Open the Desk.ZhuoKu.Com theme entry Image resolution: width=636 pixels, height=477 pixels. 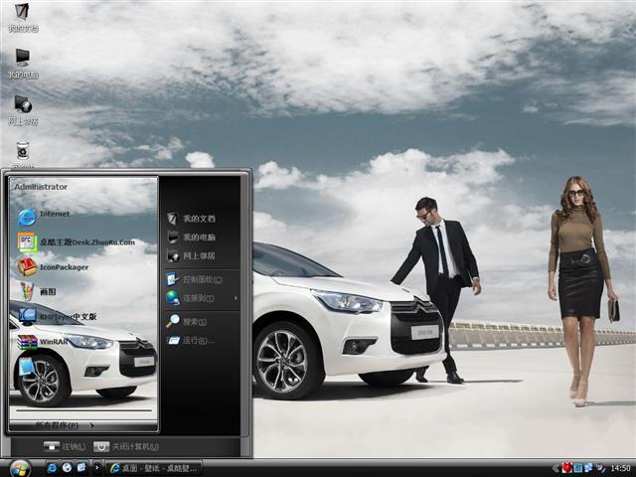[x=77, y=242]
